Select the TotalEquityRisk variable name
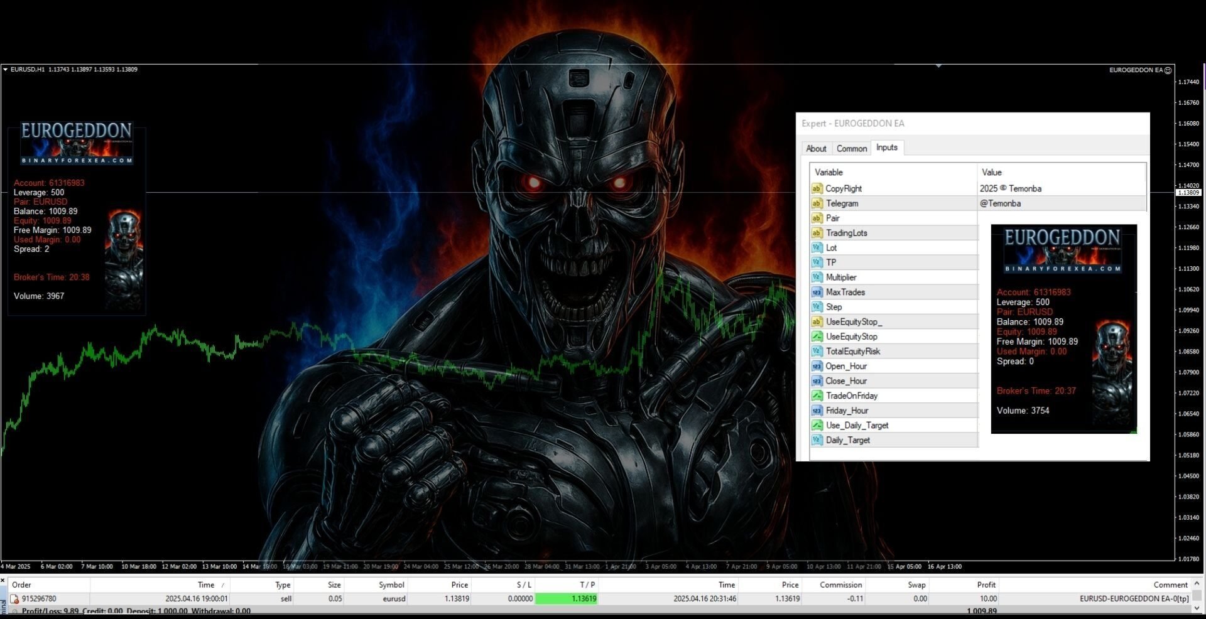This screenshot has height=619, width=1206. tap(852, 351)
